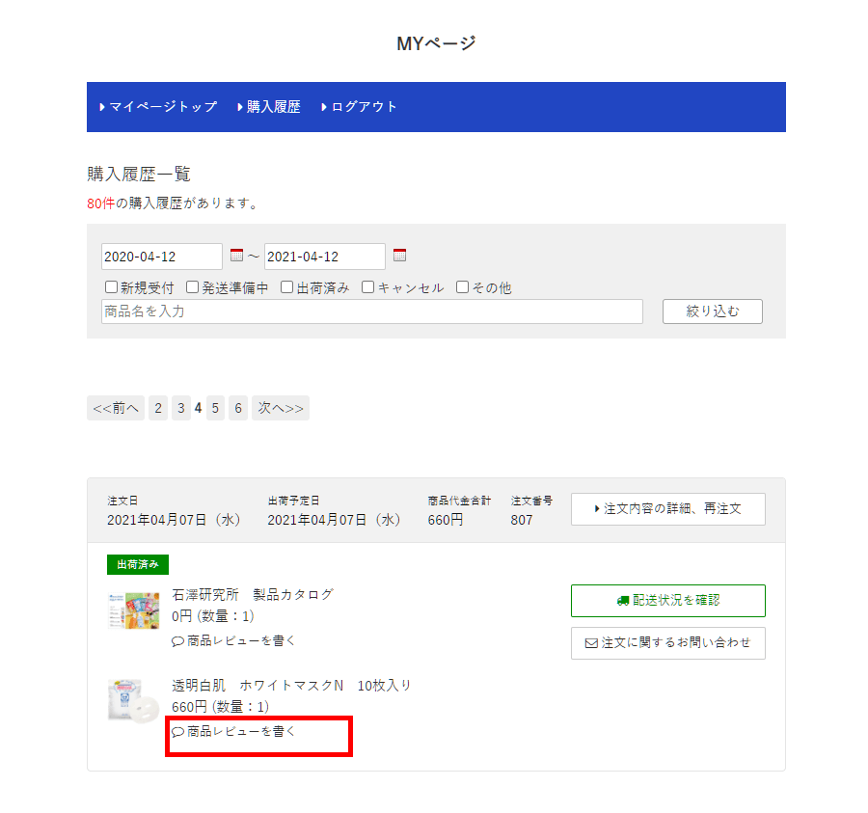868x813 pixels.
Task: Click the green 出荷済み status badge
Action: pos(138,564)
